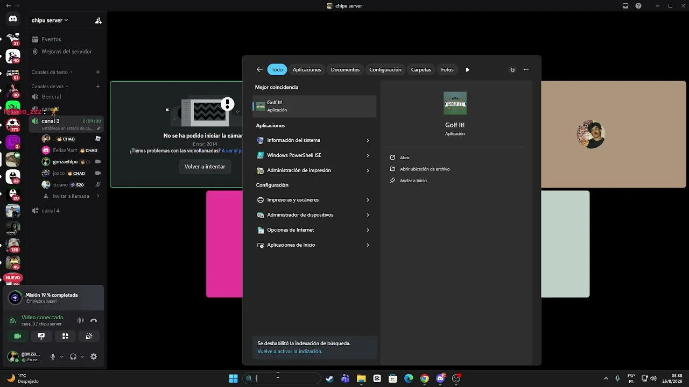The width and height of the screenshot is (689, 387).
Task: Open Mejoras del servidor boosts
Action: click(66, 52)
